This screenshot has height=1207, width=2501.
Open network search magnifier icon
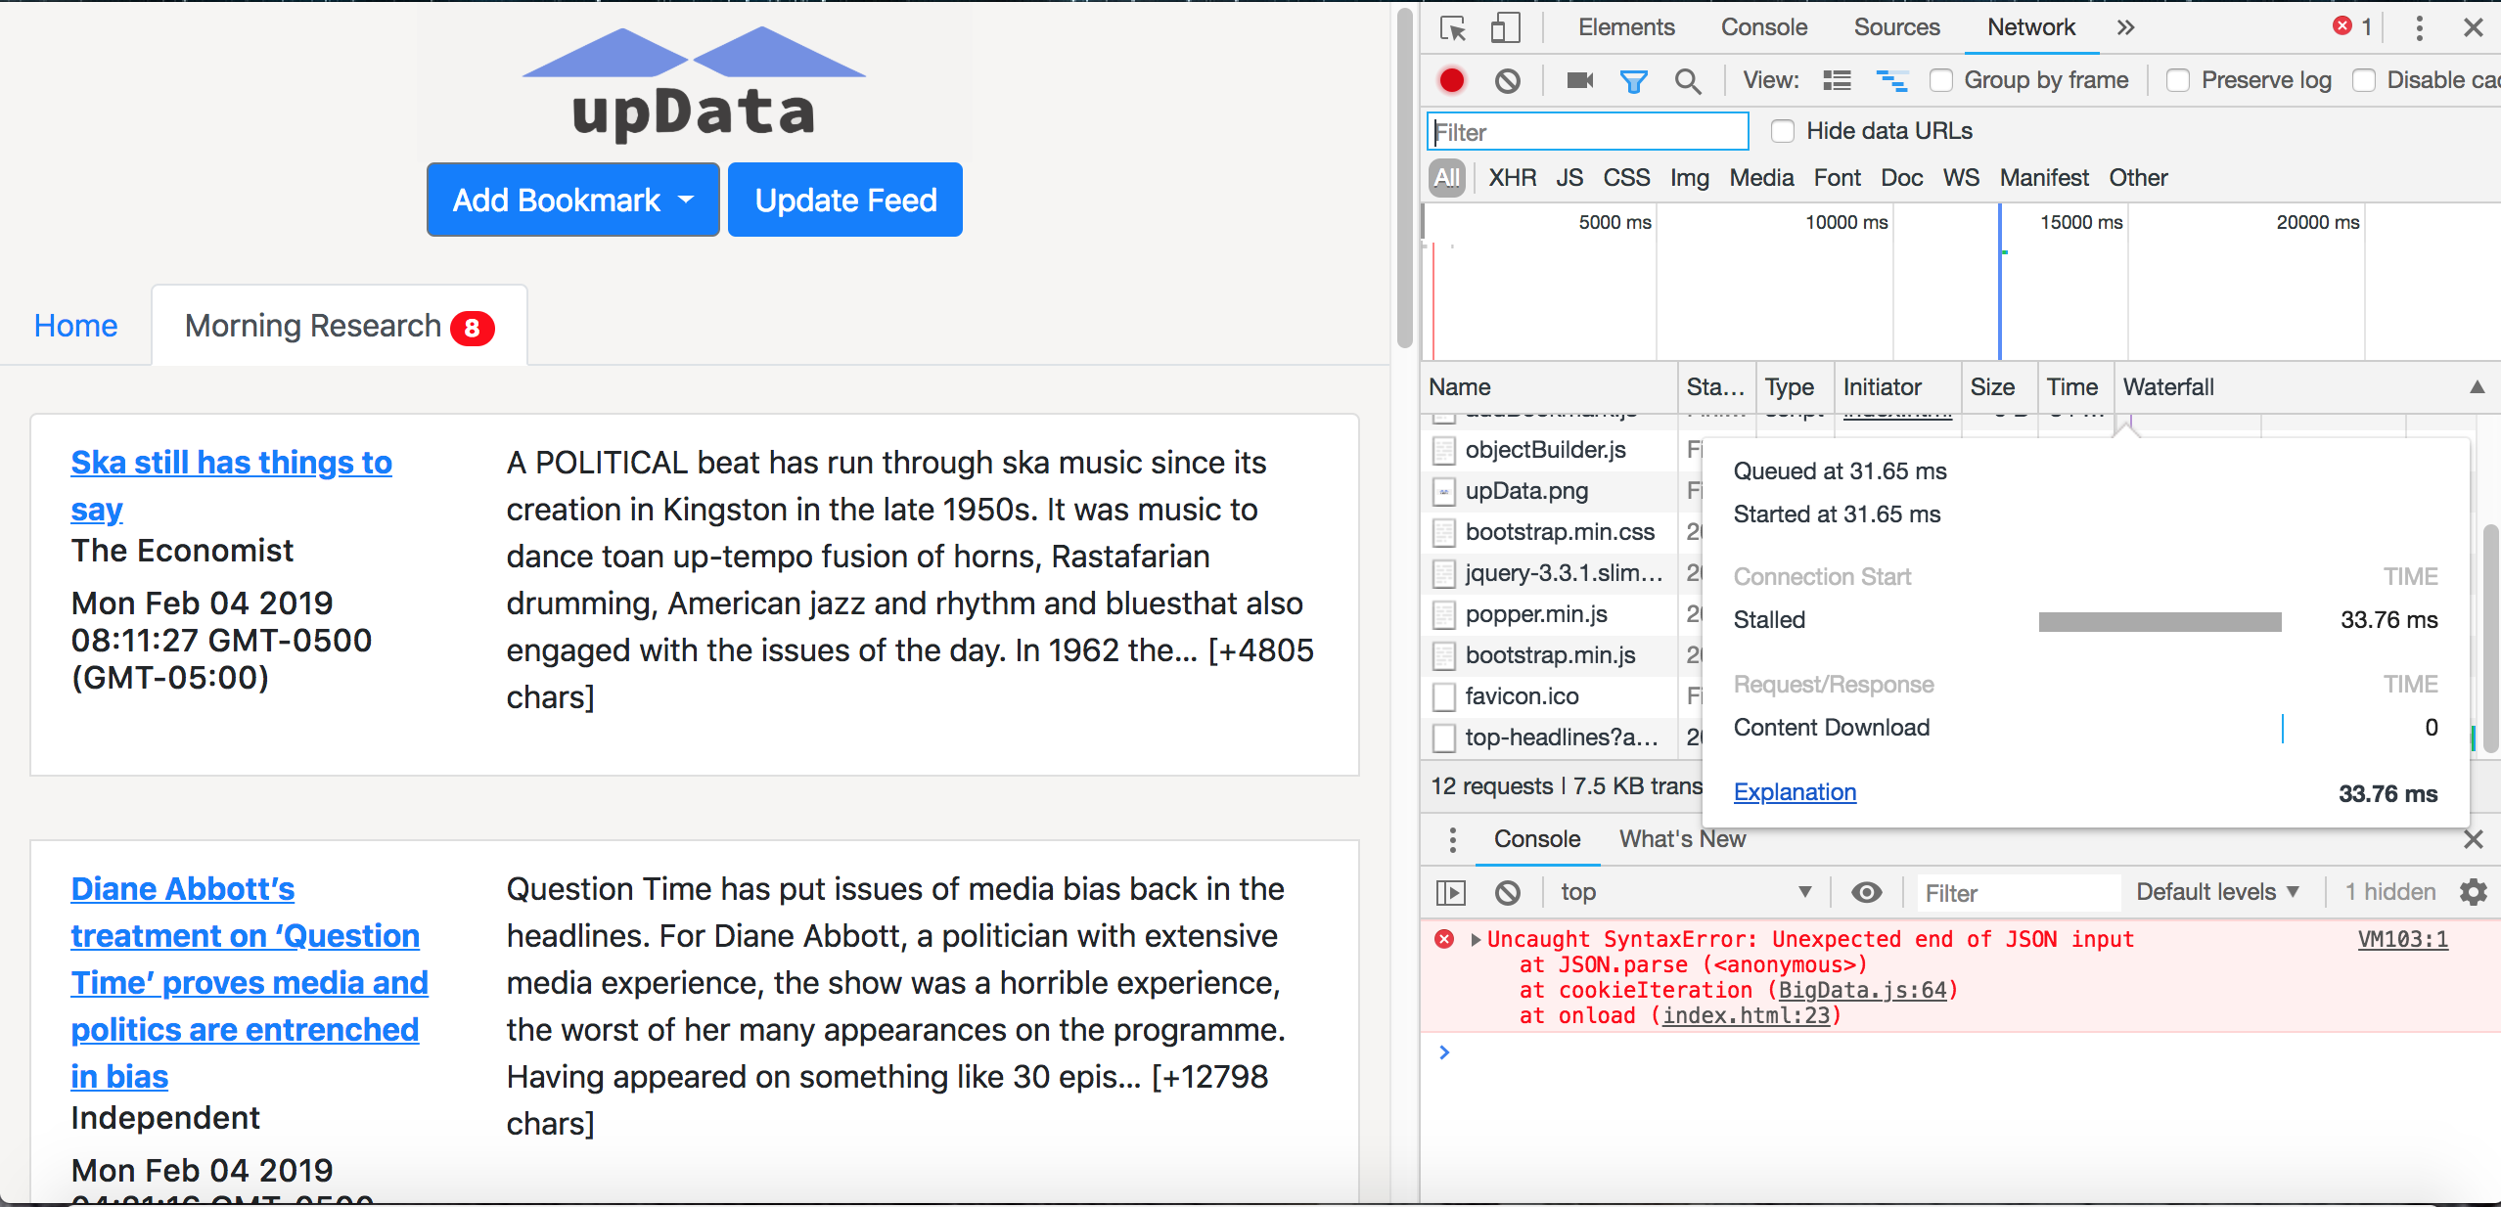click(x=1688, y=80)
